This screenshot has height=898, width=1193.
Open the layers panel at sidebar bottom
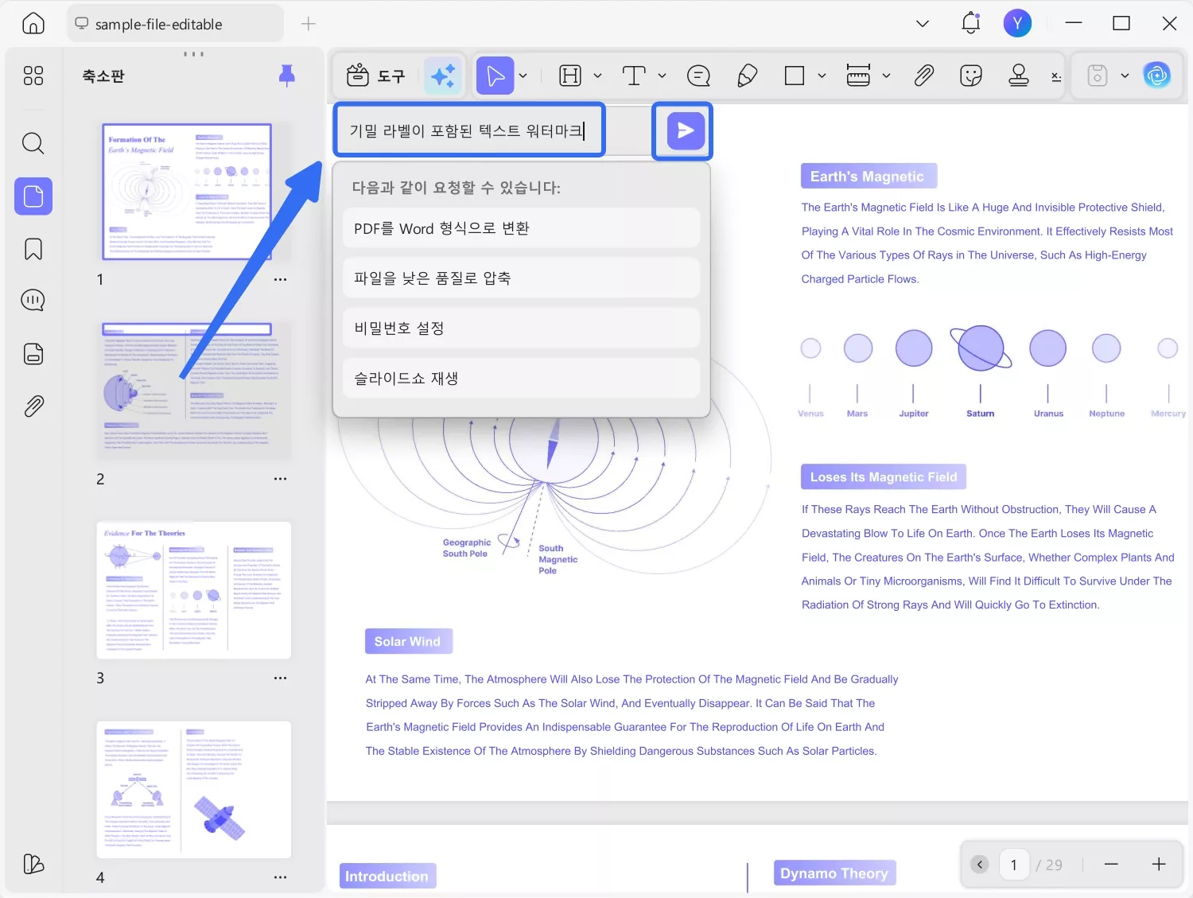click(x=33, y=864)
